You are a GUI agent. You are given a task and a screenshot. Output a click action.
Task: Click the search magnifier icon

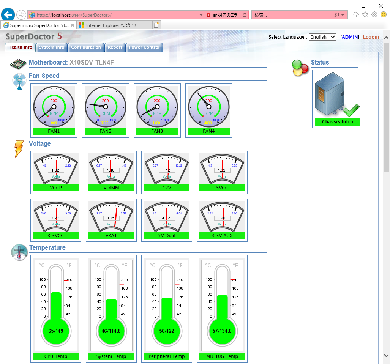click(x=336, y=15)
